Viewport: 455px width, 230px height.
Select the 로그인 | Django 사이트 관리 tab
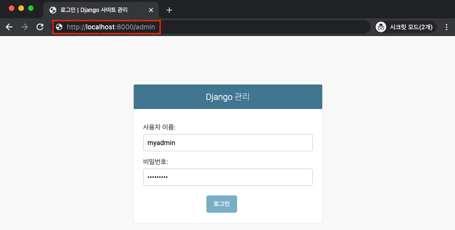pos(101,10)
